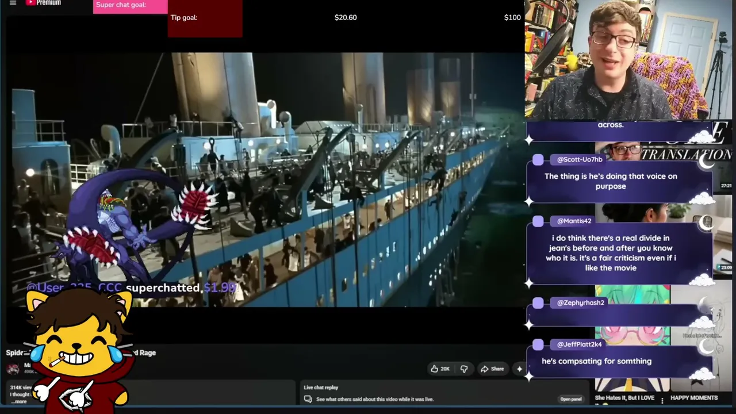Open the channel avatar under the video

13,369
